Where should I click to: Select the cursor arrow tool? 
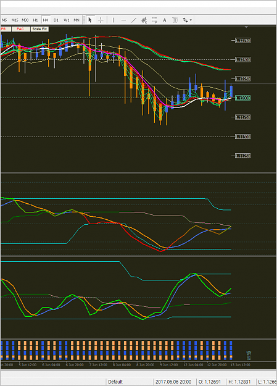pyautogui.click(x=90, y=20)
